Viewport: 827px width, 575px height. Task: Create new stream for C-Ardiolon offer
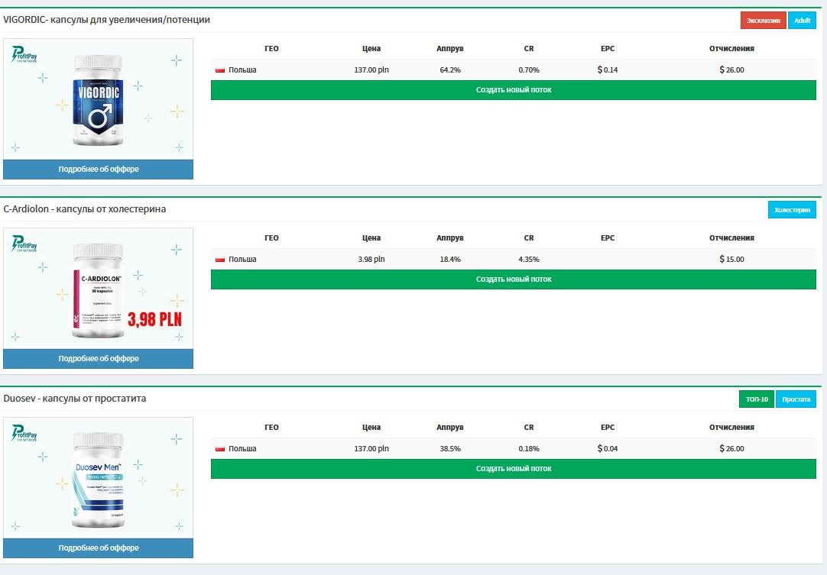coord(513,279)
